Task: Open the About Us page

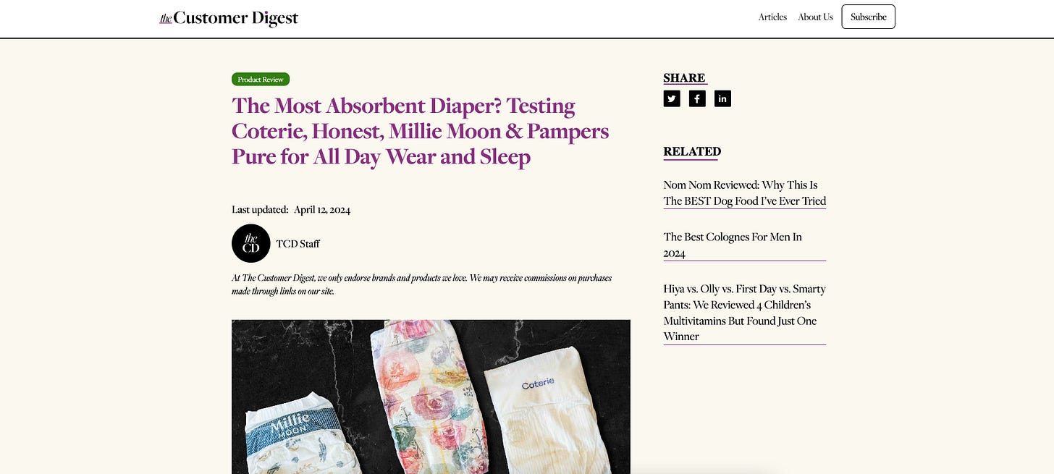Action: point(815,17)
